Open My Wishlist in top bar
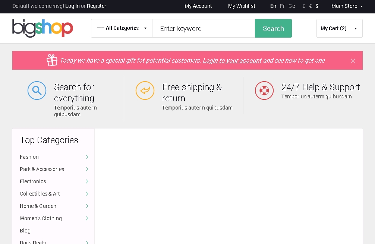375x244 pixels. coord(242,6)
